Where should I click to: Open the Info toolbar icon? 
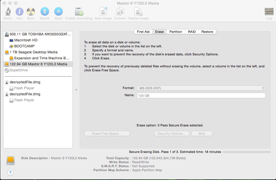pos(19,12)
